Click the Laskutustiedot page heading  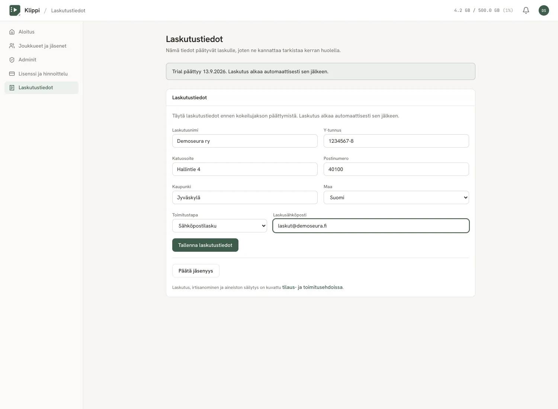point(194,39)
